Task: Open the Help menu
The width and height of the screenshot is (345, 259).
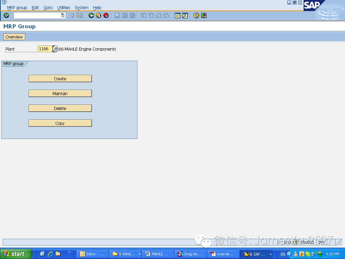Action: pos(97,8)
